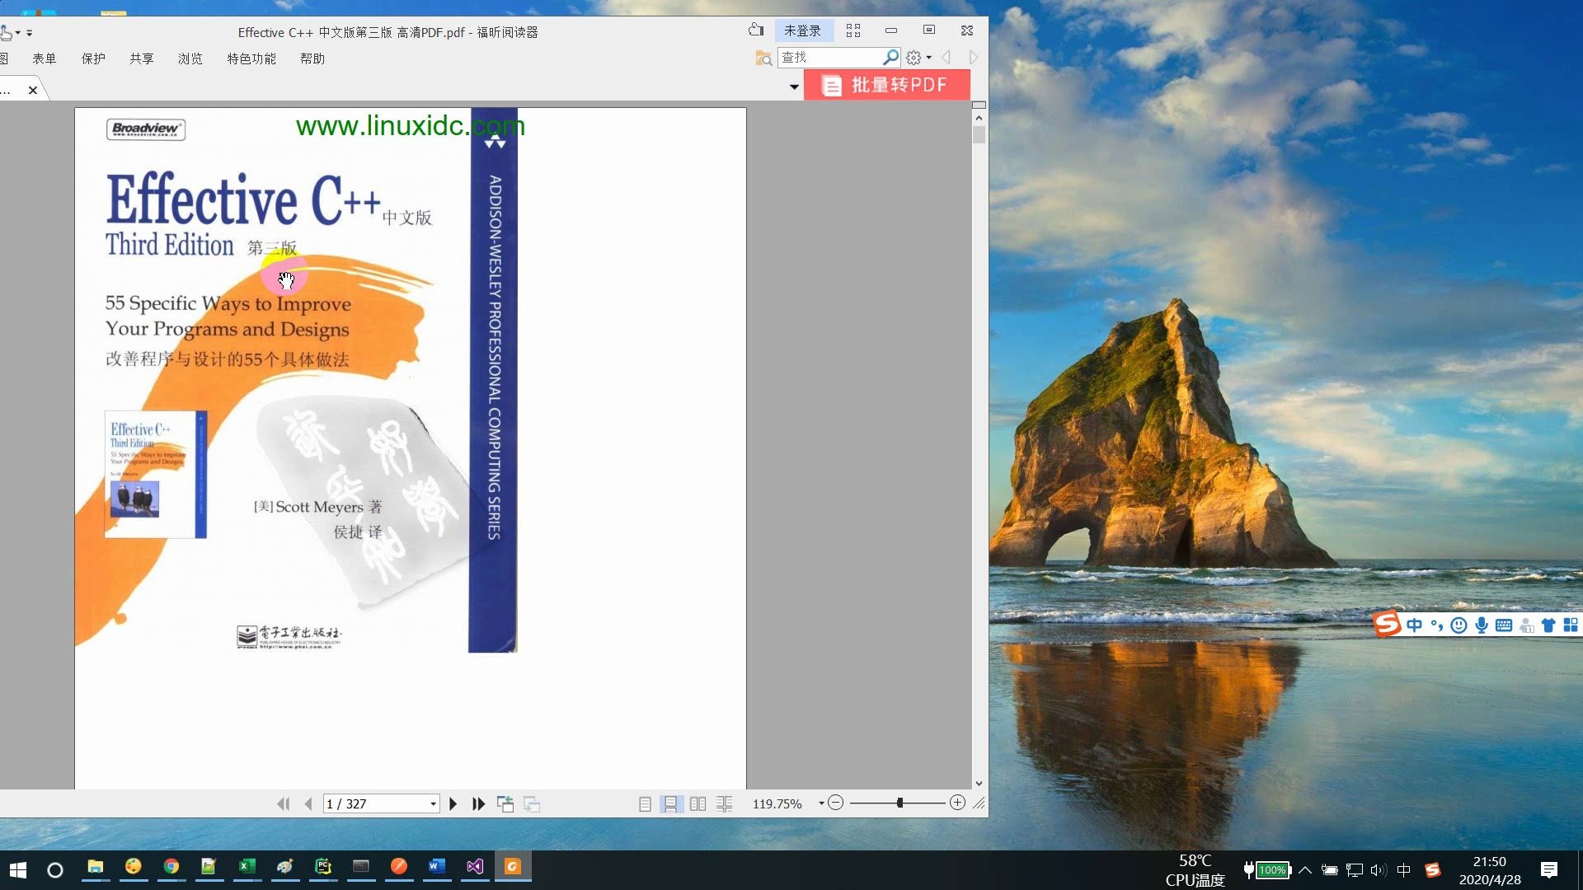The height and width of the screenshot is (890, 1583).
Task: Open Sogou soft keyboard icon
Action: [x=1504, y=625]
